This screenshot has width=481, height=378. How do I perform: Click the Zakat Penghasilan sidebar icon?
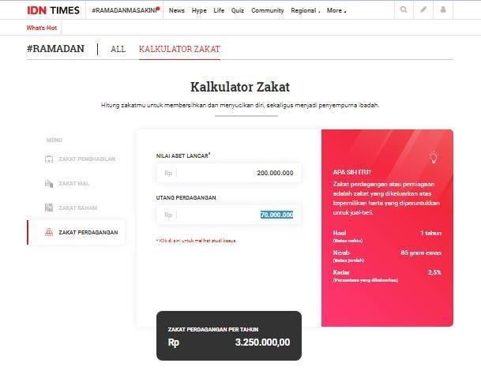point(49,159)
